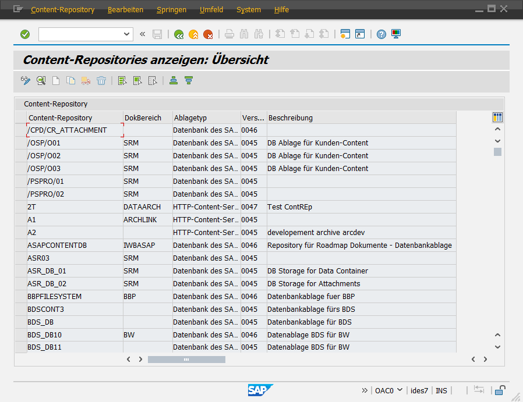
Task: Open the table column configuration icon
Action: 497,118
